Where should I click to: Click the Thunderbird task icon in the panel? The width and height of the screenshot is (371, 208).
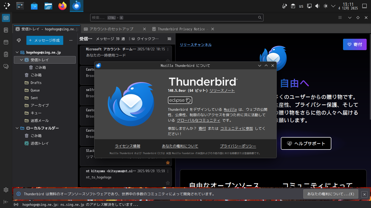[x=77, y=6]
